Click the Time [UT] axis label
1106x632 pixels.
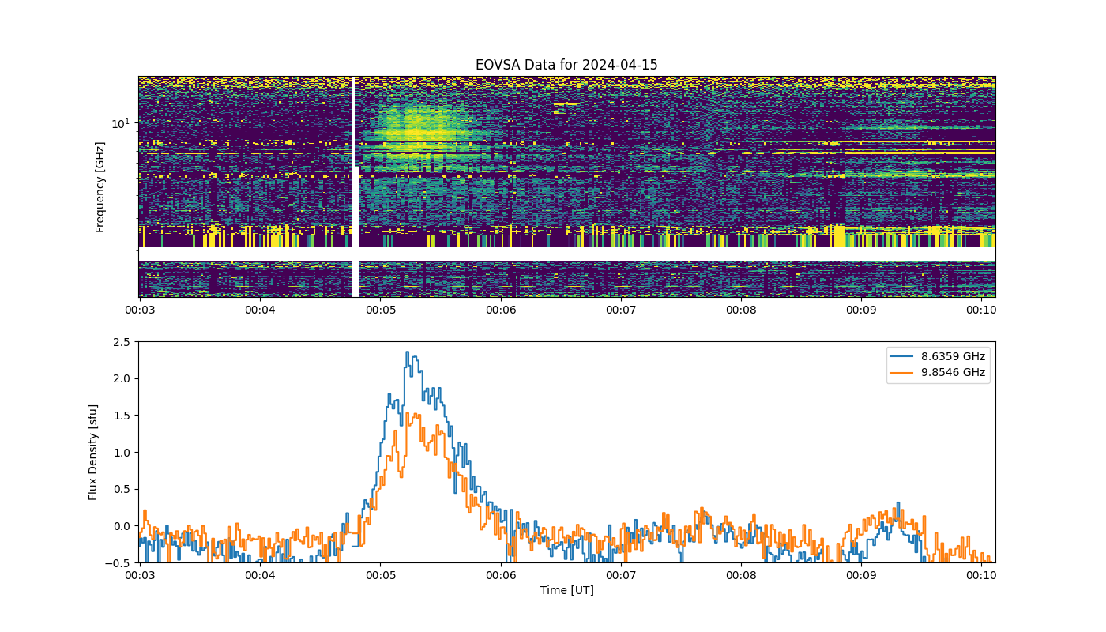coord(566,590)
